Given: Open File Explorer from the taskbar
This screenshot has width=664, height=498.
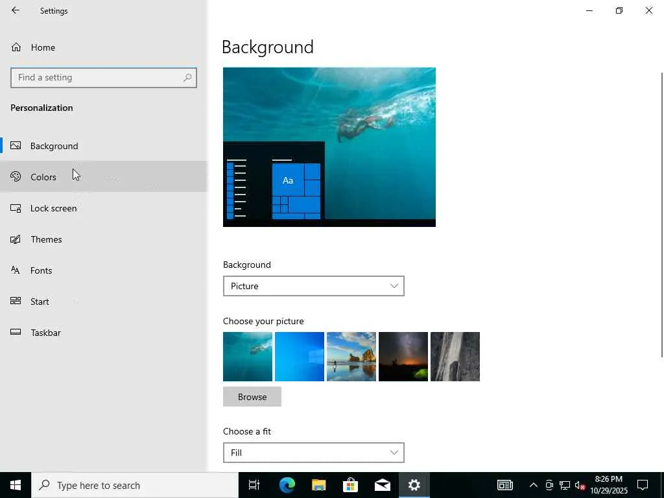Looking at the screenshot, I should [318, 485].
